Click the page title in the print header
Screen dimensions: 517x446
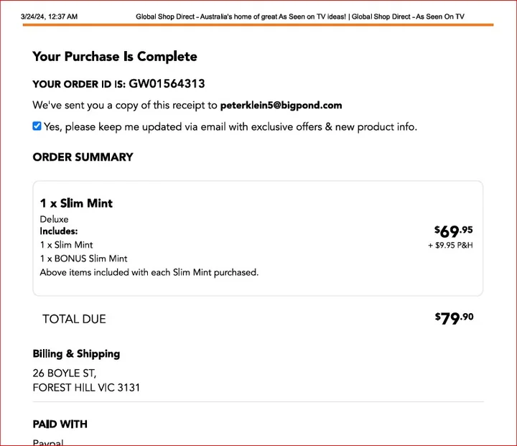tap(299, 17)
